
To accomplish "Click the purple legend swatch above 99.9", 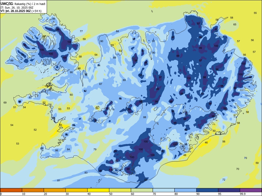I will (251, 190).
